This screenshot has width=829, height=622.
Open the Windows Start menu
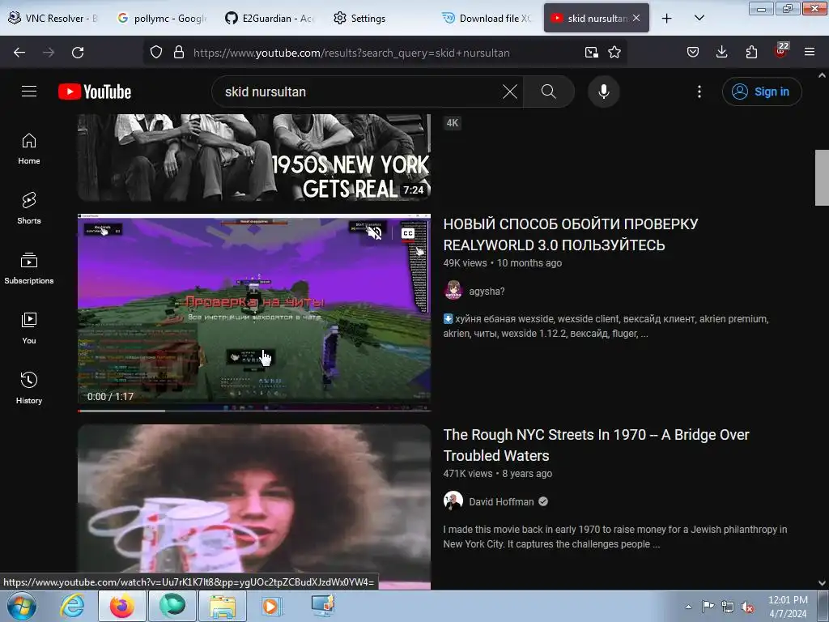pyautogui.click(x=22, y=606)
